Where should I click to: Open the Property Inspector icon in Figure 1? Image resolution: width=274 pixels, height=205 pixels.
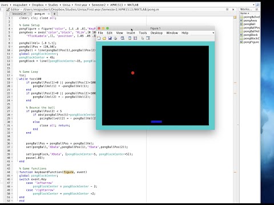[x=148, y=38]
